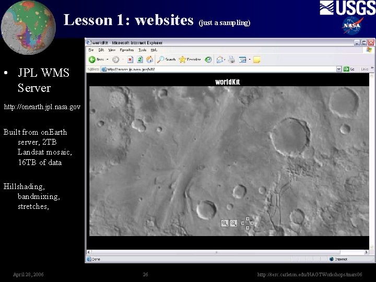The image size is (376, 282).
Task: Close the Internet Explorer window
Action: coord(371,43)
